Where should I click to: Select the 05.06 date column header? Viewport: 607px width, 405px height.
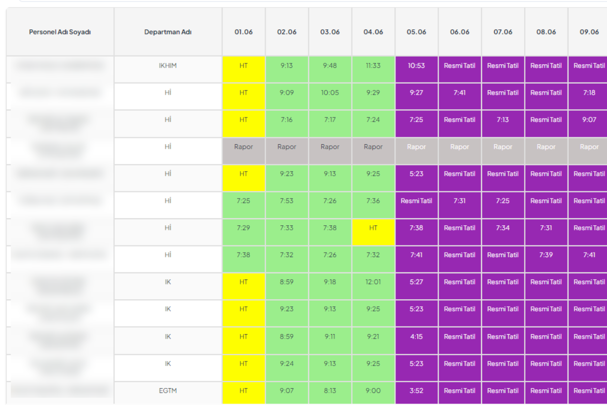pos(416,32)
